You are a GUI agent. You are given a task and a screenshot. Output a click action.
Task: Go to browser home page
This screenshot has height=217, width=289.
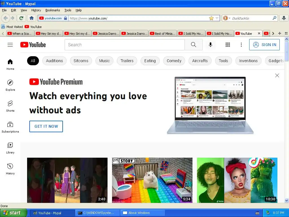pos(32,18)
